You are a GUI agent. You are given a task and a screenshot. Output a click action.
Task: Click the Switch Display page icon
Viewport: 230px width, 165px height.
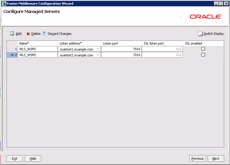pyautogui.click(x=201, y=34)
